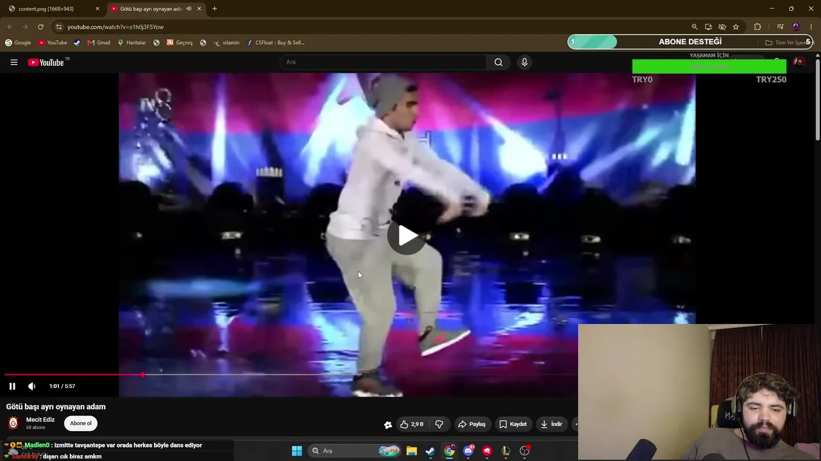Go back with browser back arrow
This screenshot has height=461, width=821.
click(x=10, y=27)
